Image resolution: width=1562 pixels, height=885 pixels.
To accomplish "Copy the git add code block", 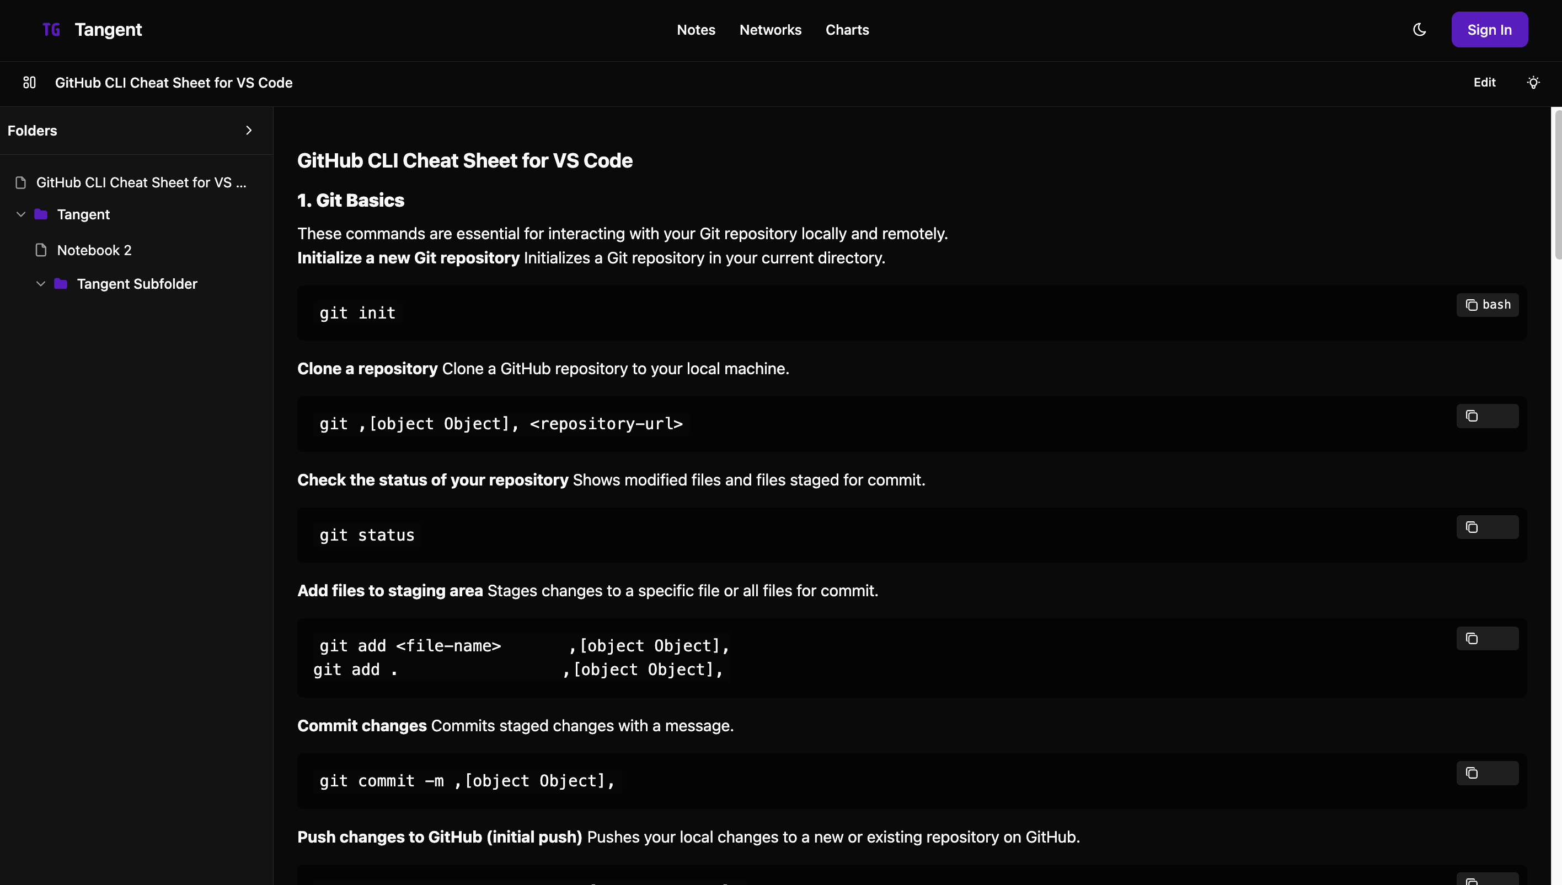I will click(x=1472, y=639).
